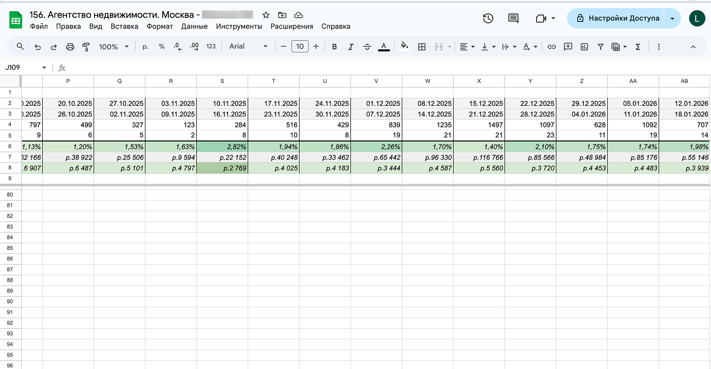Screen dimensions: 711x369
Task: Toggle Strikethrough formatting
Action: pos(367,47)
